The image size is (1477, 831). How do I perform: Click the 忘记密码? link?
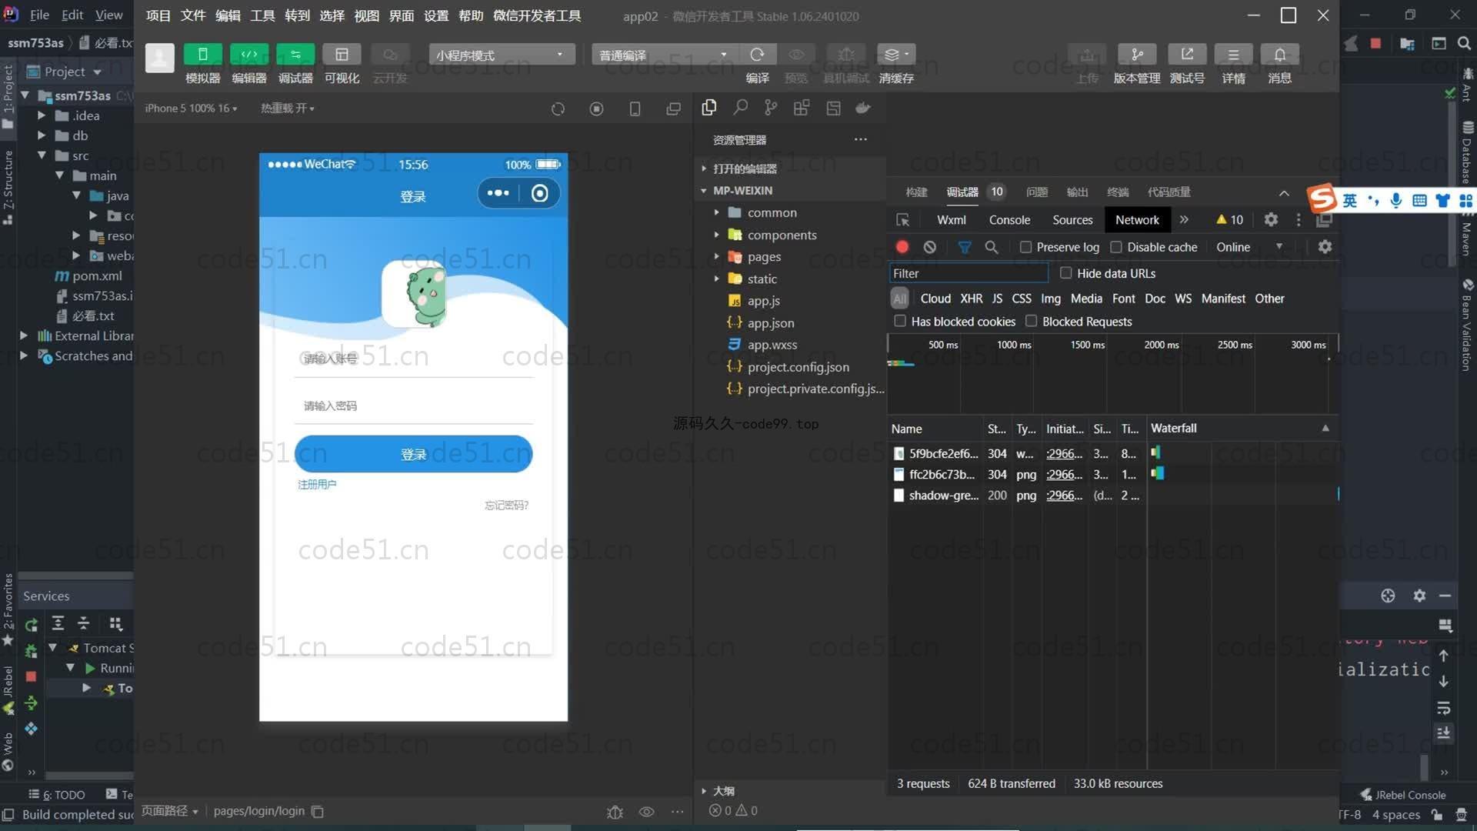pyautogui.click(x=506, y=505)
